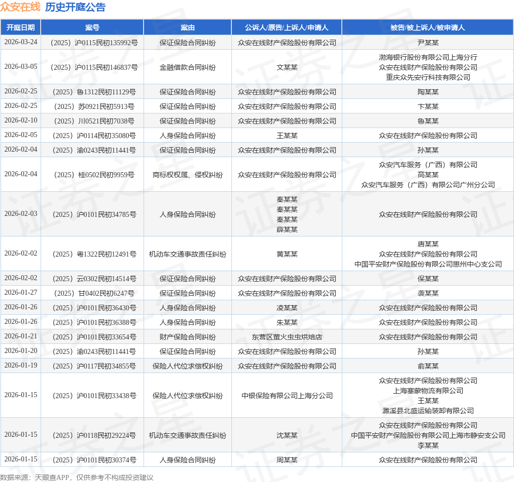
Task: Click 金融借款合同纠纷 cause cell
Action: pyautogui.click(x=188, y=67)
